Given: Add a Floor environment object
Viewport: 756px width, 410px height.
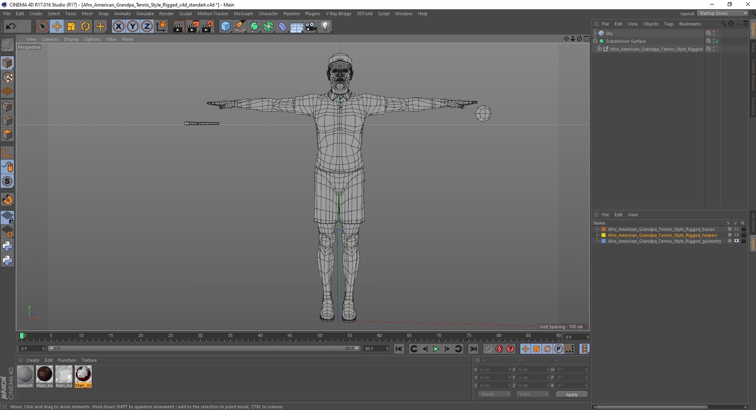Looking at the screenshot, I should [x=297, y=26].
